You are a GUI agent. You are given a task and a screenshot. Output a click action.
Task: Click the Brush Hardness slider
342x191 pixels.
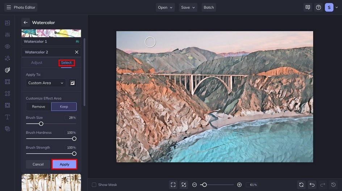(x=51, y=138)
